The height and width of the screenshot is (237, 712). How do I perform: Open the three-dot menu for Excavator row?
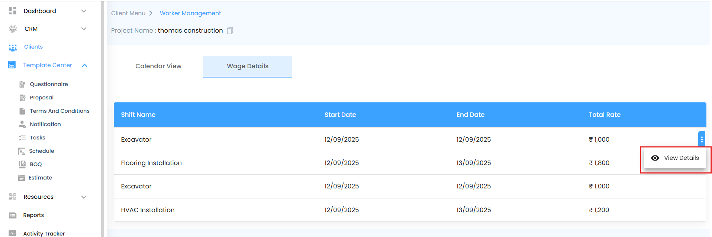tap(702, 139)
